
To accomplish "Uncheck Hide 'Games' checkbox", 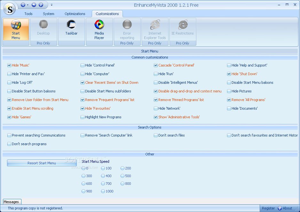I will pyautogui.click(x=9, y=117).
